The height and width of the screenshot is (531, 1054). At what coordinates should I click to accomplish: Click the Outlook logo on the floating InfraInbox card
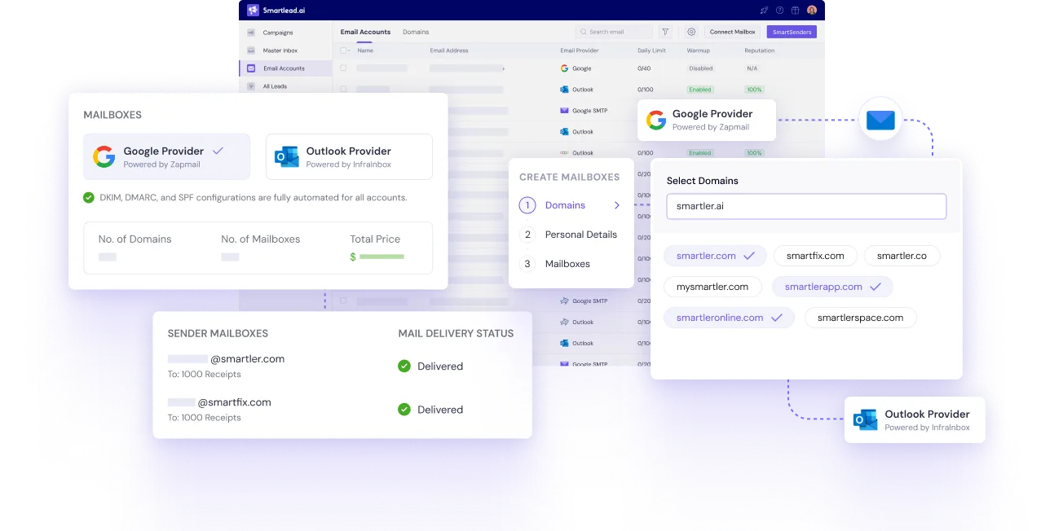click(865, 420)
